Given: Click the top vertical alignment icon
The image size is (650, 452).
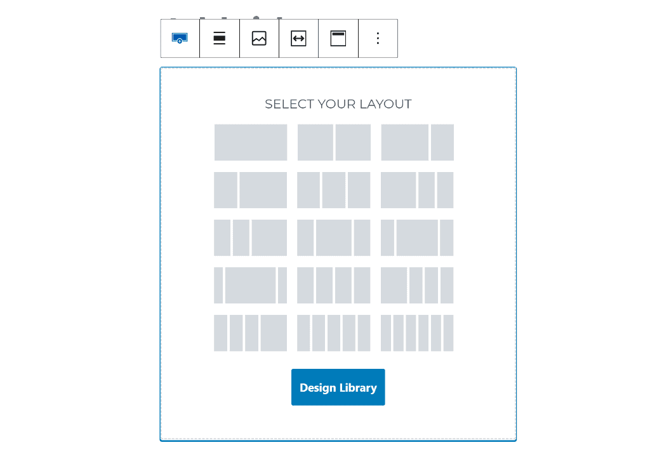Looking at the screenshot, I should pyautogui.click(x=338, y=39).
